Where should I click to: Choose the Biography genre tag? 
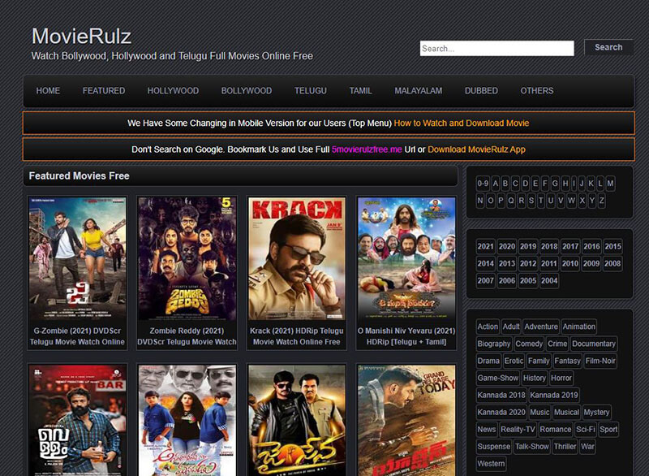pos(494,344)
